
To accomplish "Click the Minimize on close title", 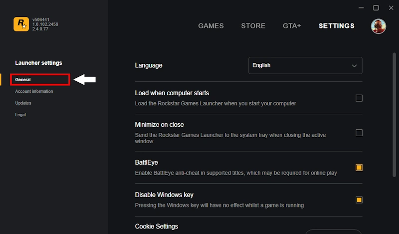I will [x=159, y=125].
